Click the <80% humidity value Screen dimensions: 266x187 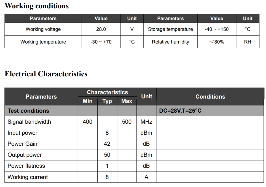click(x=217, y=42)
